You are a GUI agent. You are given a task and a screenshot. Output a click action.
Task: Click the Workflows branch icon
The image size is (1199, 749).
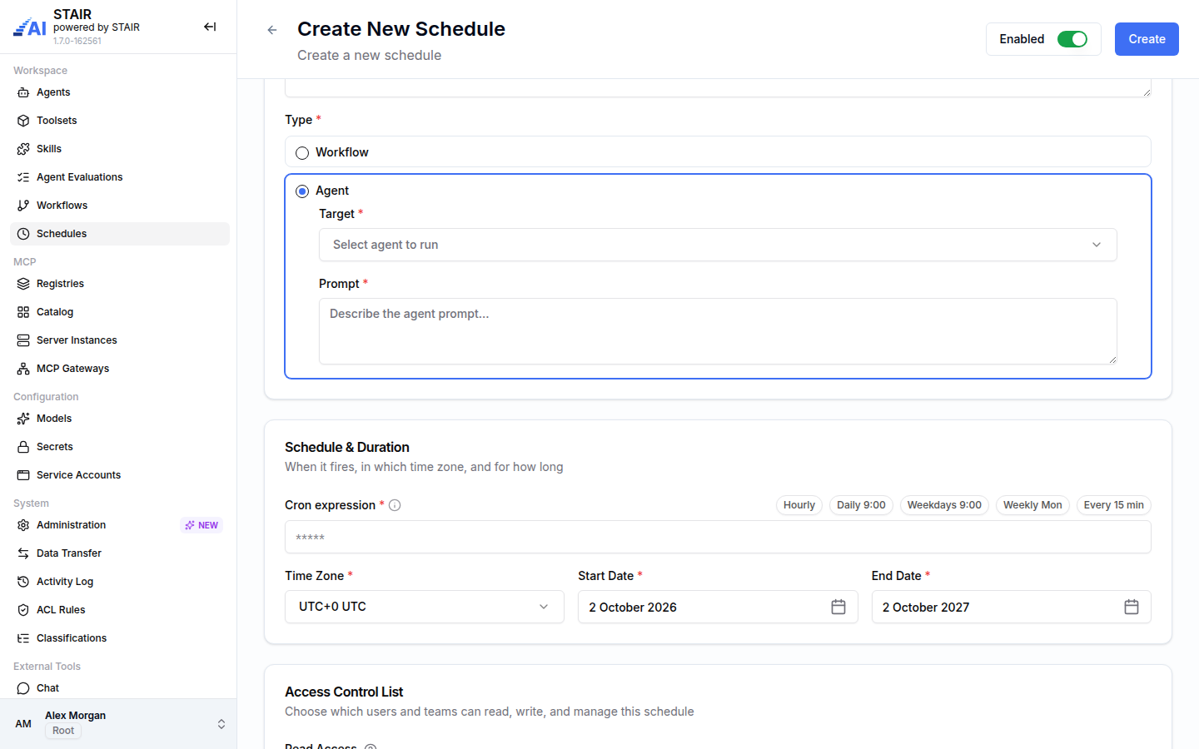(x=23, y=206)
